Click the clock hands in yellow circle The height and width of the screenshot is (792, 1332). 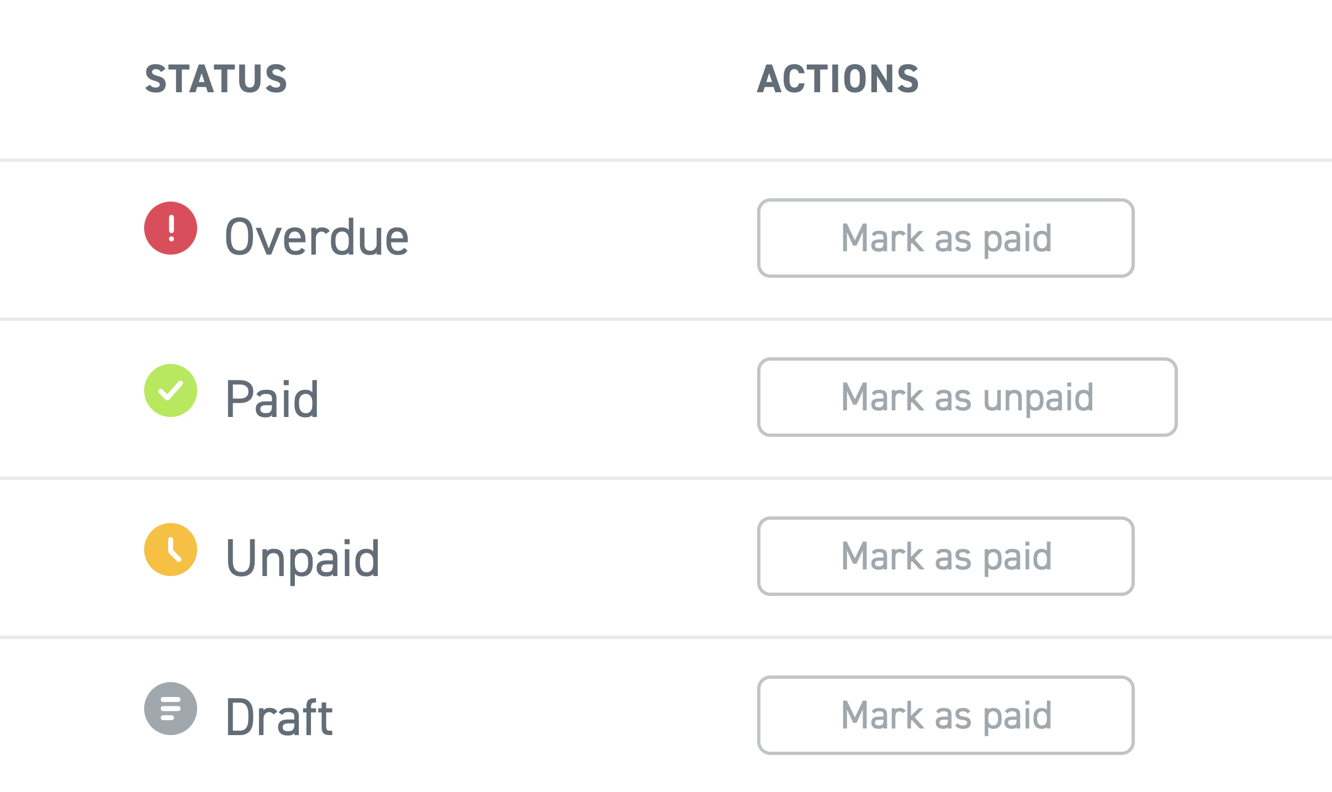[x=174, y=549]
